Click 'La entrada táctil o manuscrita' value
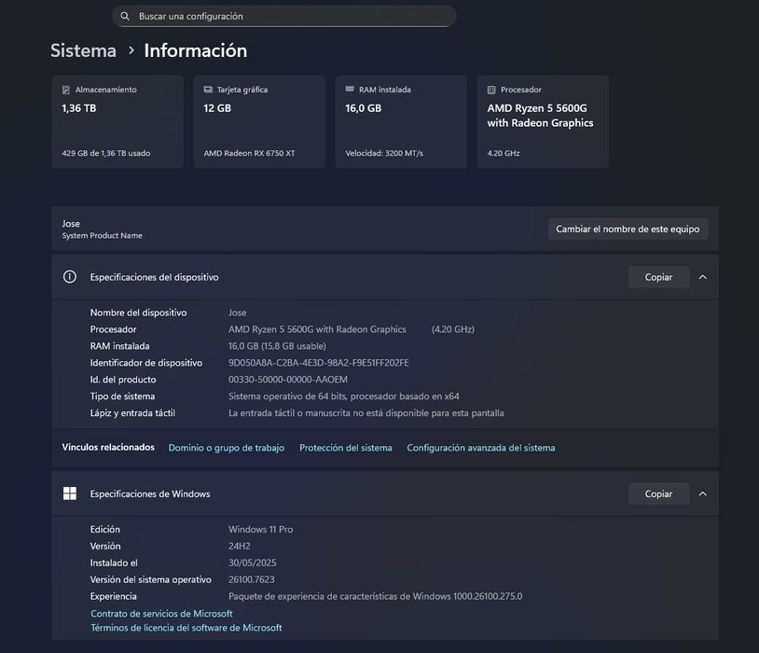Image resolution: width=759 pixels, height=653 pixels. pyautogui.click(x=366, y=412)
